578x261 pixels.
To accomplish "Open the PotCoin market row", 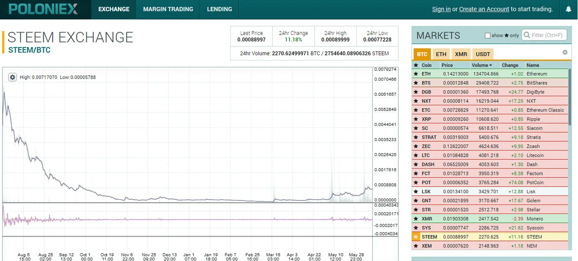I will [x=490, y=182].
